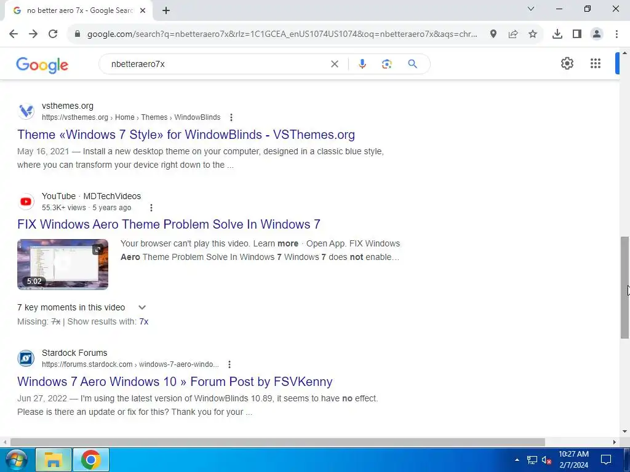Open 'FIX Windows Aero Theme Problem' video link

tap(169, 224)
